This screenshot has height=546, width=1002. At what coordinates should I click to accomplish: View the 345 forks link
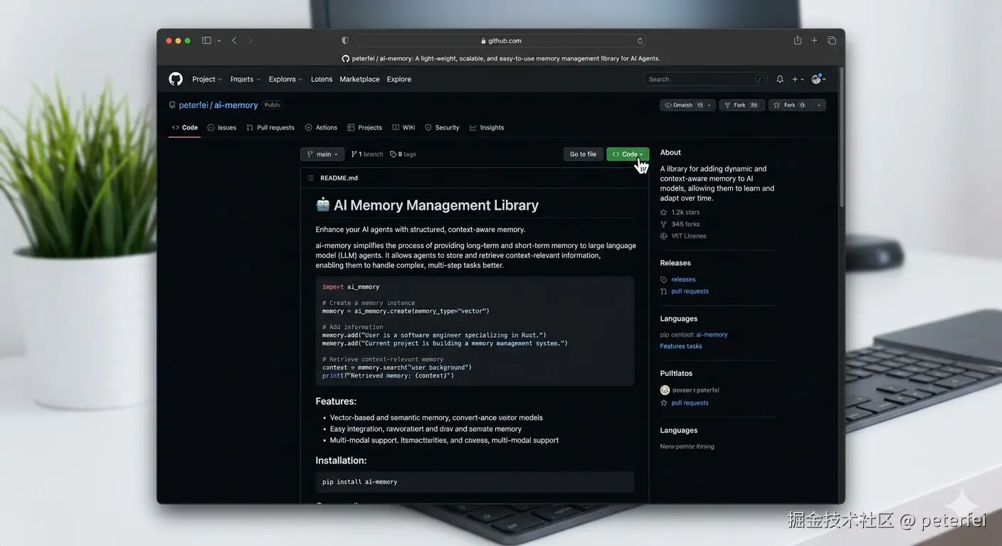[x=680, y=224]
